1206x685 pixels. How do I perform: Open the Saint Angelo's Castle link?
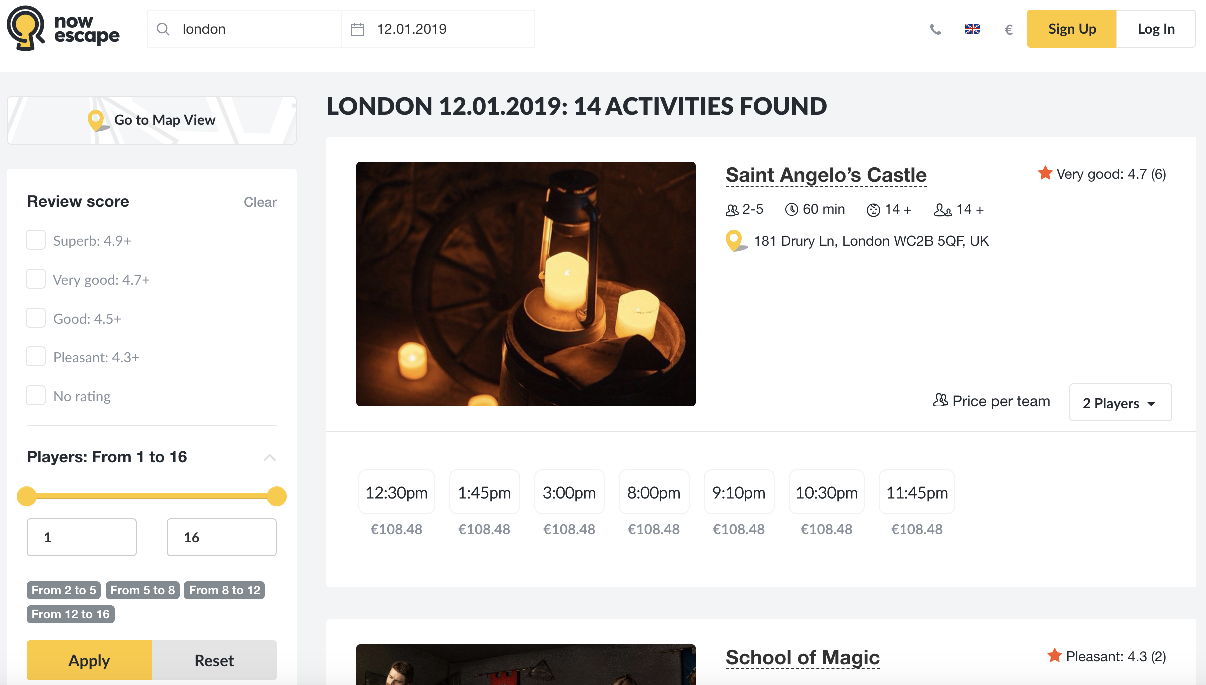[x=826, y=175]
